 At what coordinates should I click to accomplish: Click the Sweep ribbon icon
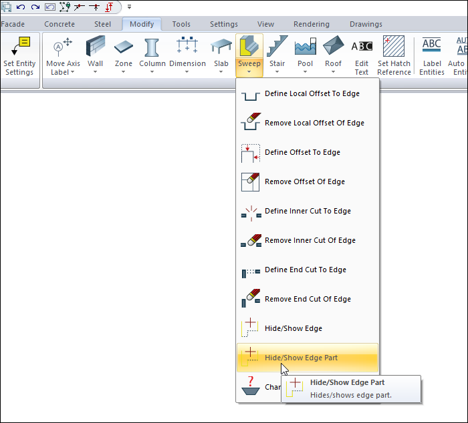pos(249,47)
